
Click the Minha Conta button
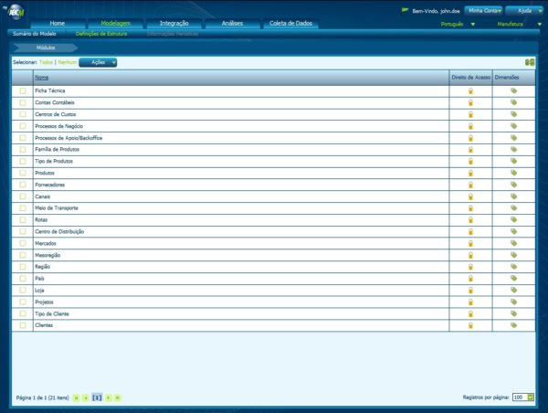(484, 10)
